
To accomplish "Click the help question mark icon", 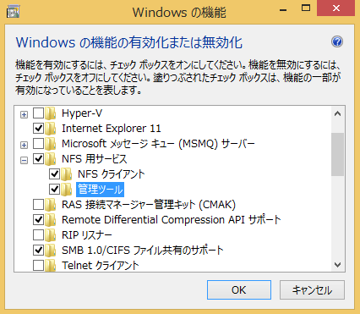I will 337,41.
